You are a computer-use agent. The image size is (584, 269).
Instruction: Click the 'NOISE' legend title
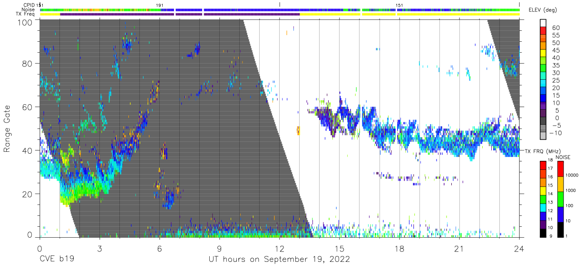click(x=563, y=157)
